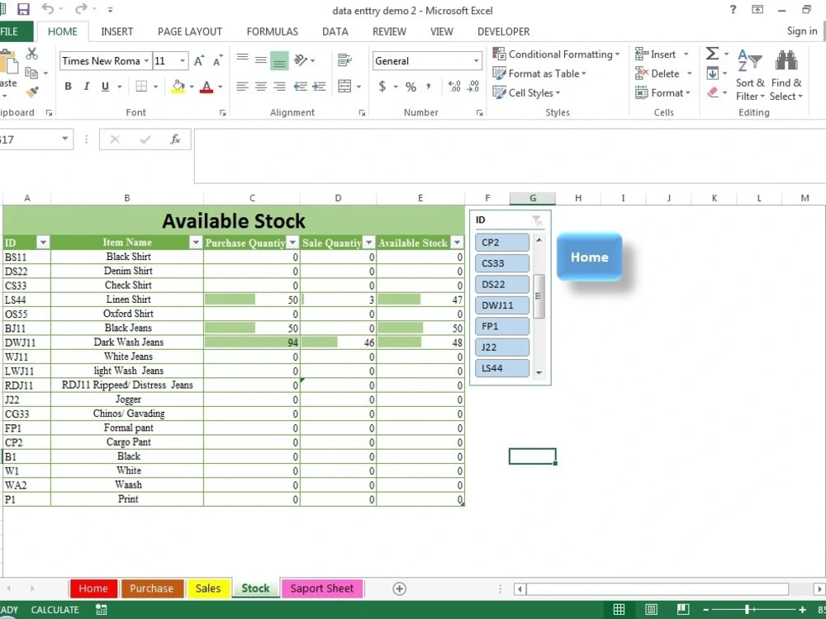Click the Save icon in quick access toolbar
Image resolution: width=826 pixels, height=619 pixels.
[x=23, y=9]
